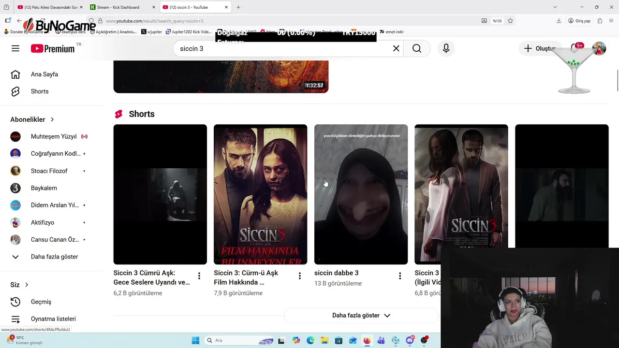
Task: Close the Kick Dashboard tab
Action: [153, 7]
